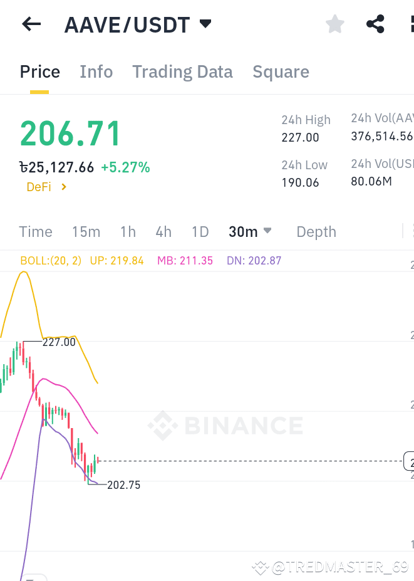The height and width of the screenshot is (581, 414).
Task: Click the back arrow to exit chart
Action: [30, 24]
